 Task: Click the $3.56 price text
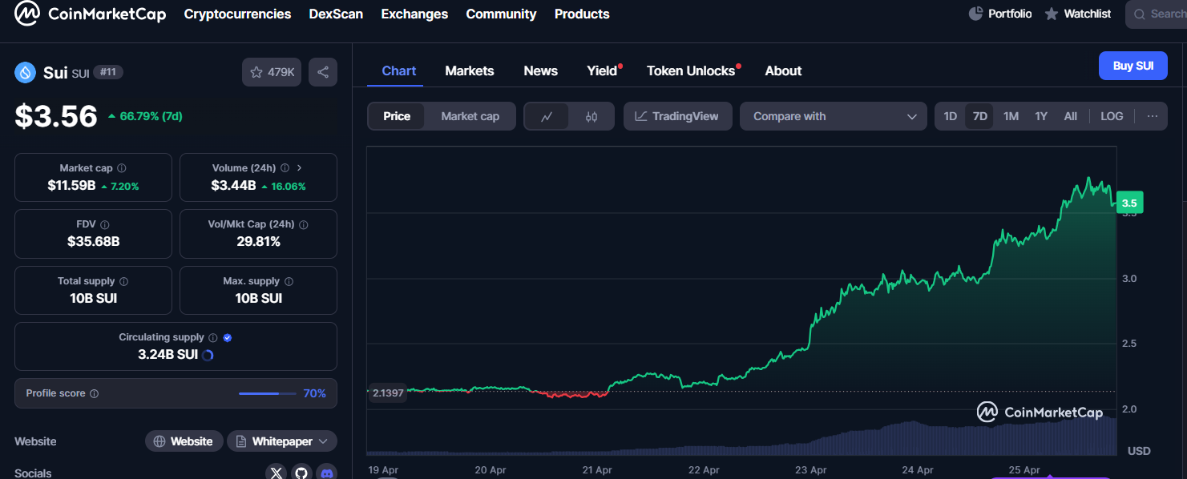56,117
